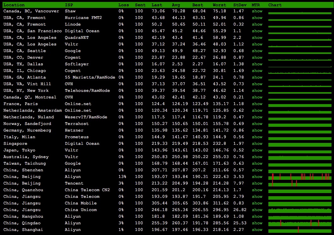
Task: Show MTR for the Dallas Softlayer row
Action: tap(257, 64)
